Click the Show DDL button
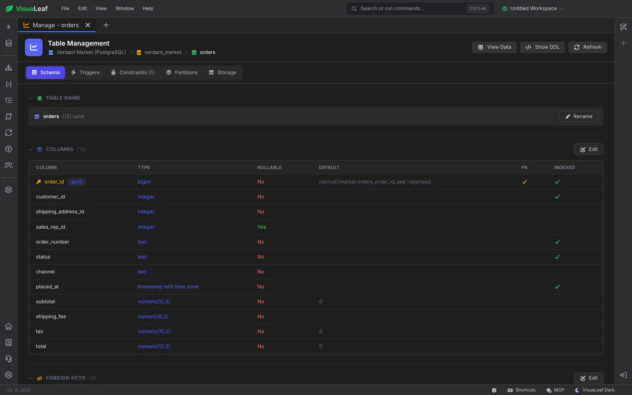Viewport: 632px width, 395px height. [x=543, y=47]
